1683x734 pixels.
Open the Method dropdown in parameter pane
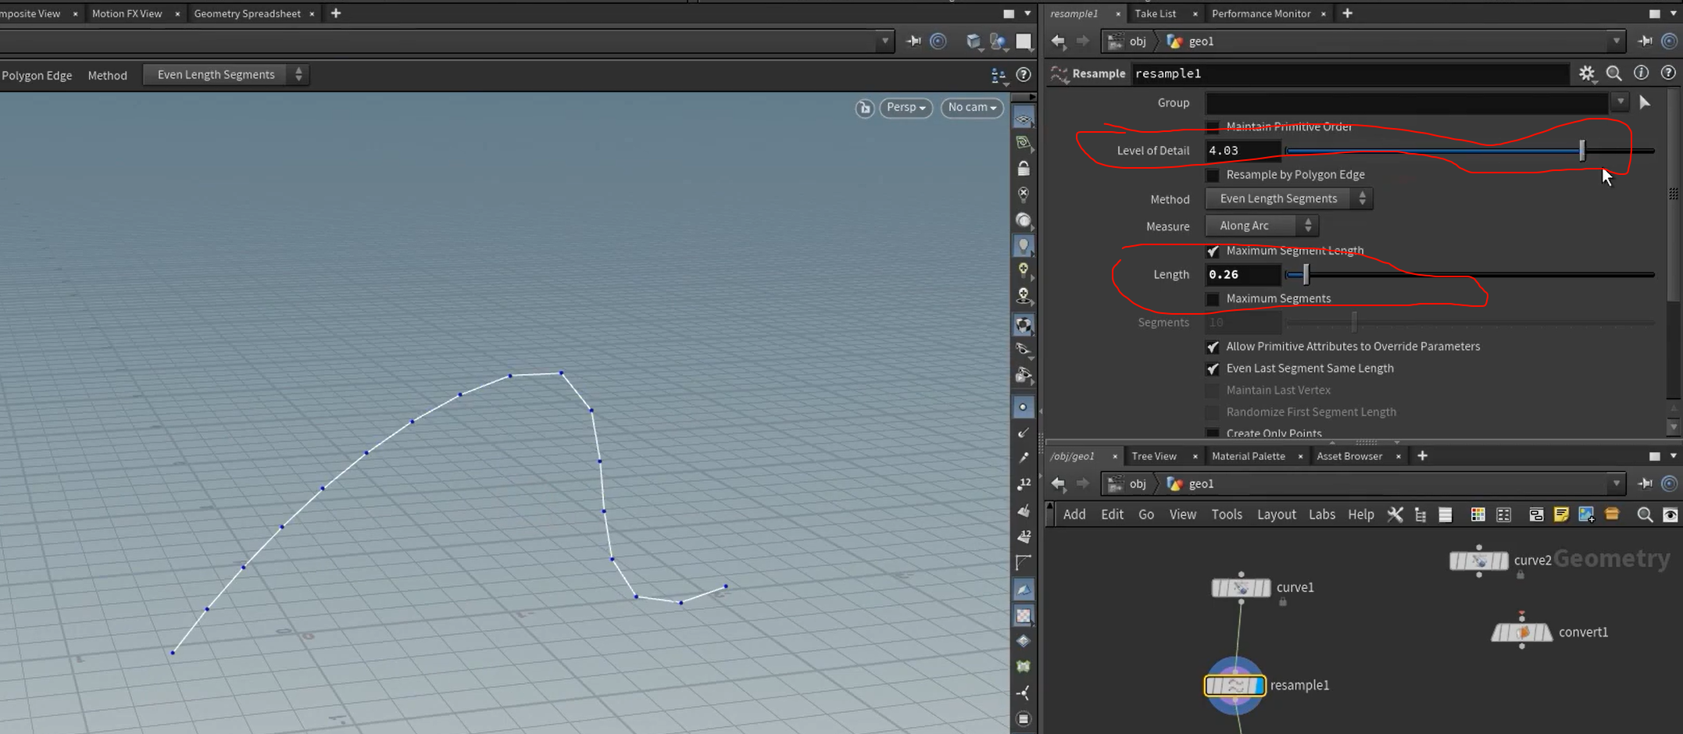pos(1288,199)
